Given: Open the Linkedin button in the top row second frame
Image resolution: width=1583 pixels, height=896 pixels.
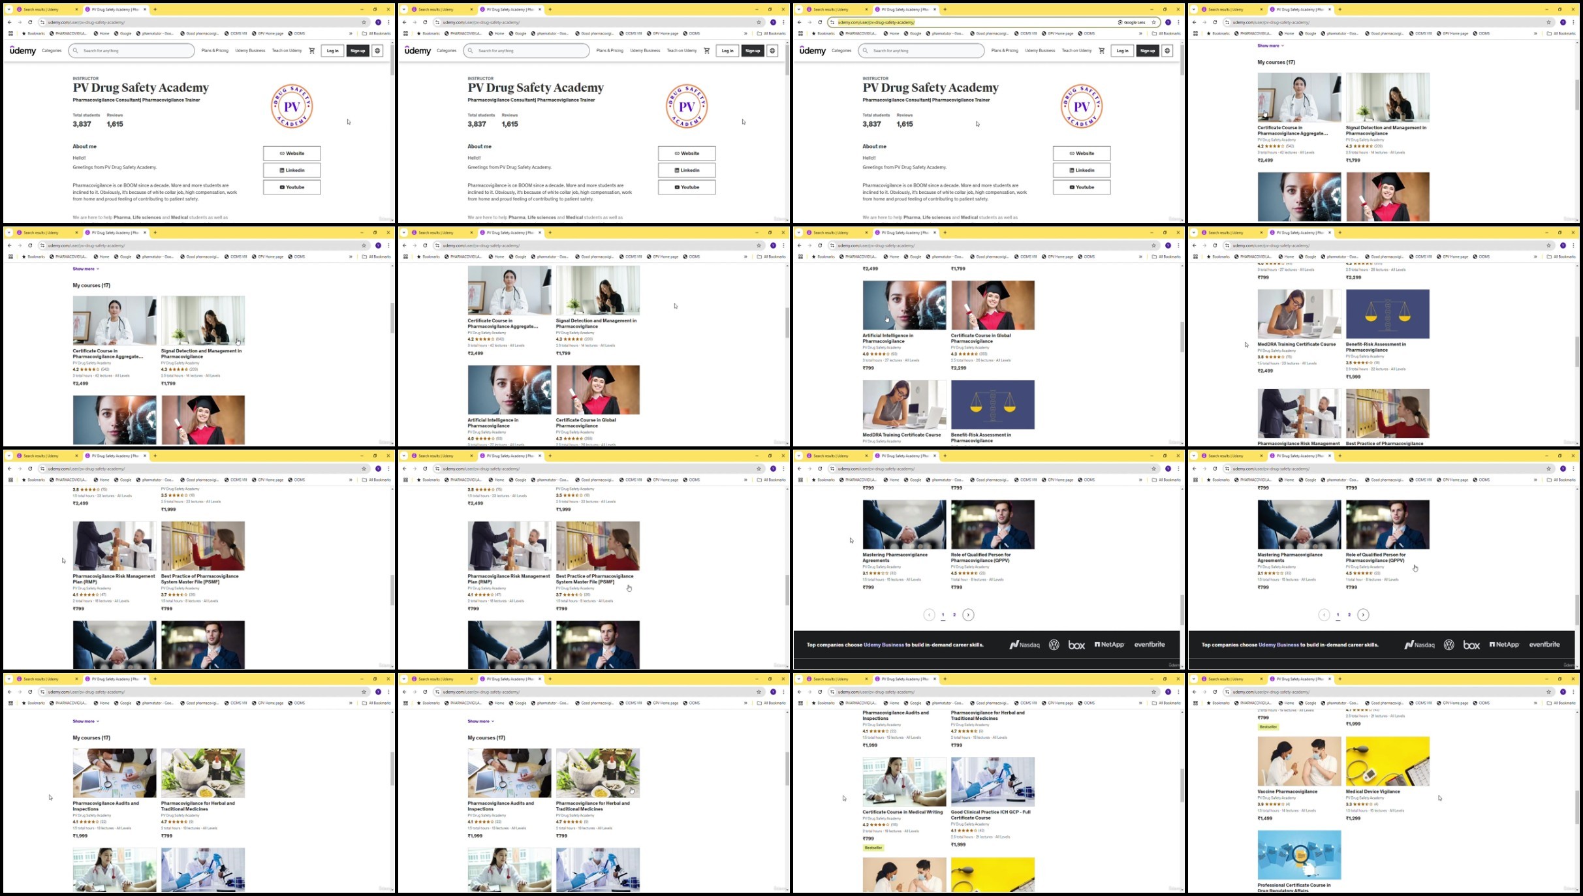Looking at the screenshot, I should click(687, 170).
